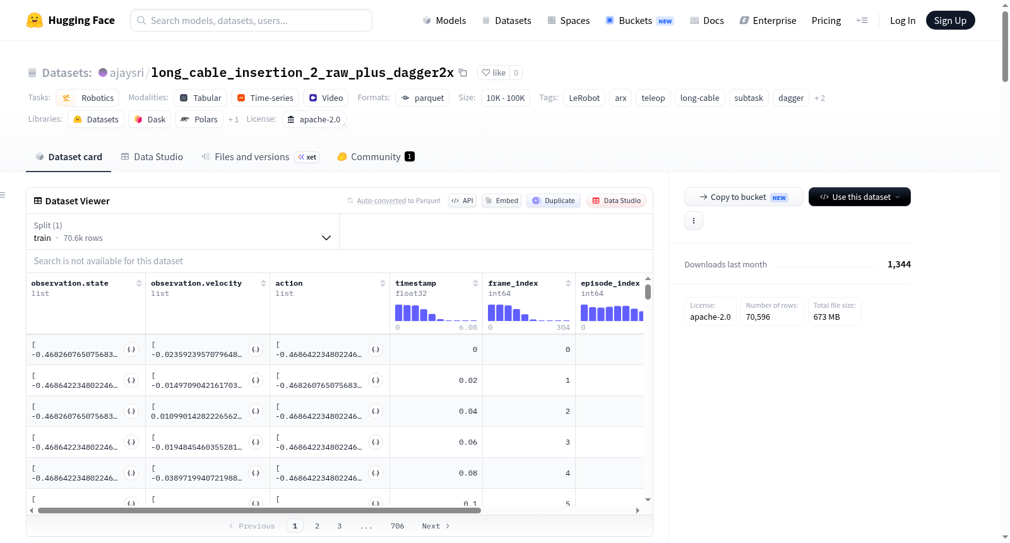This screenshot has width=1010, height=543.
Task: Expand the left sidebar menu icon
Action: (x=3, y=195)
